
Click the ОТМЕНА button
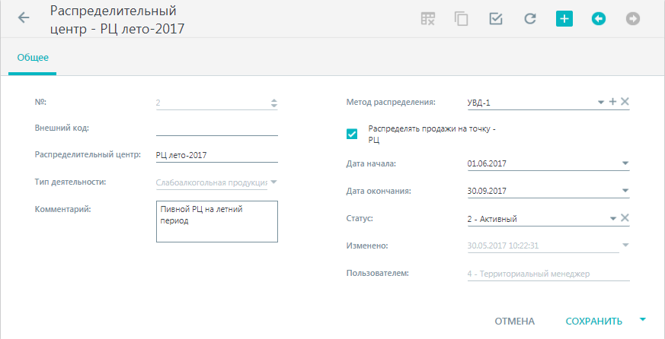pyautogui.click(x=514, y=322)
